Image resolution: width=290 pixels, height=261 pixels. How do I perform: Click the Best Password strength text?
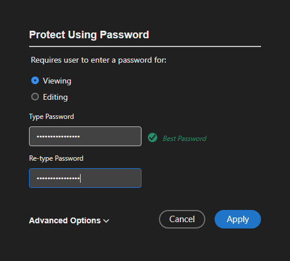click(184, 139)
